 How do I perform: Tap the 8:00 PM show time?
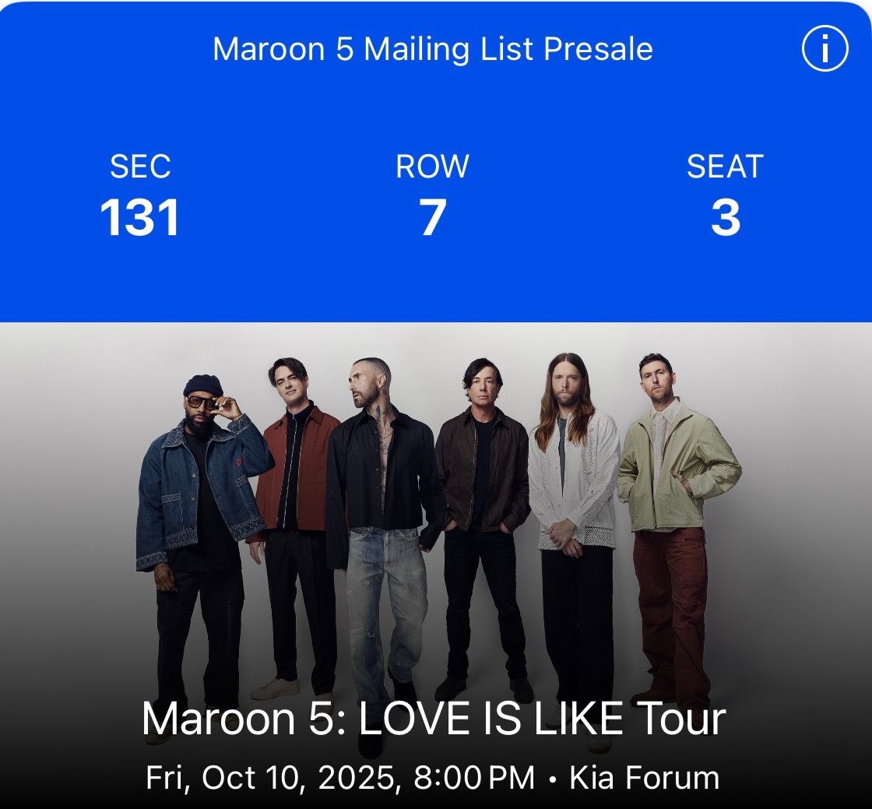[474, 777]
